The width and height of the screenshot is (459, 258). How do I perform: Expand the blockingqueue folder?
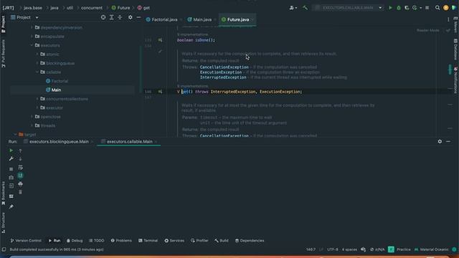click(x=37, y=63)
